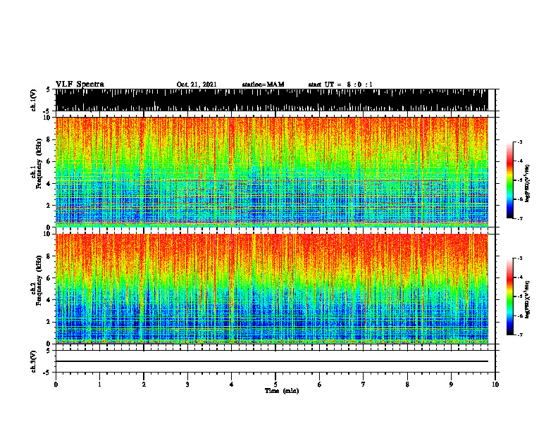Click inside the ch.2 spectrogram plot
This screenshot has width=558, height=431.
tap(272, 289)
